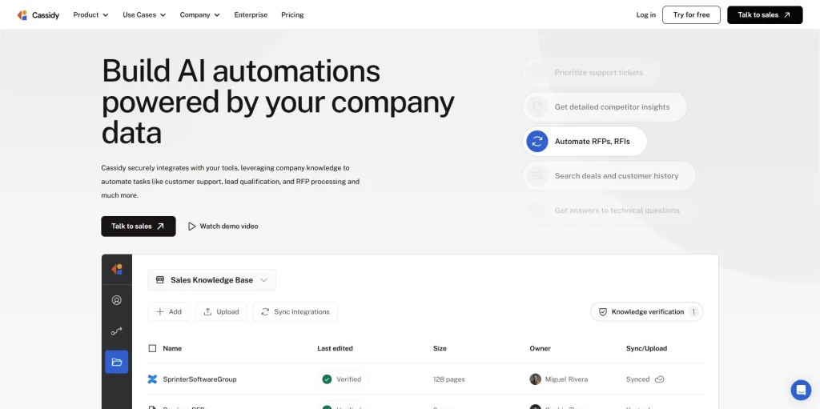Click Cassidy logo in app sidebar
The height and width of the screenshot is (409, 820).
pyautogui.click(x=117, y=270)
